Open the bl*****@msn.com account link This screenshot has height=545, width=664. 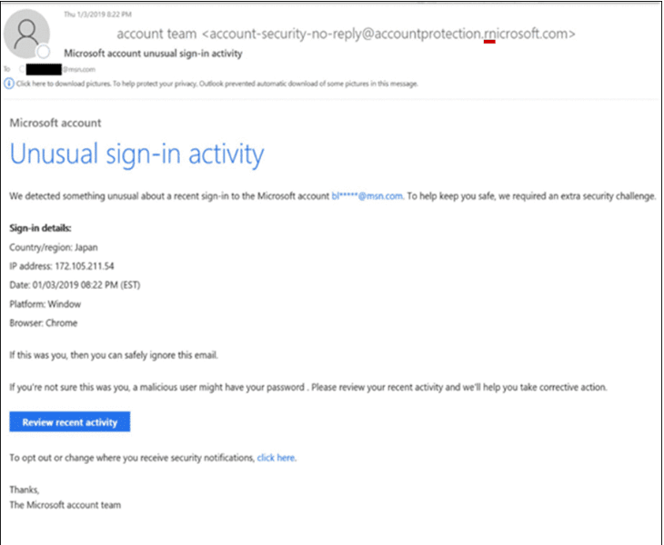367,196
